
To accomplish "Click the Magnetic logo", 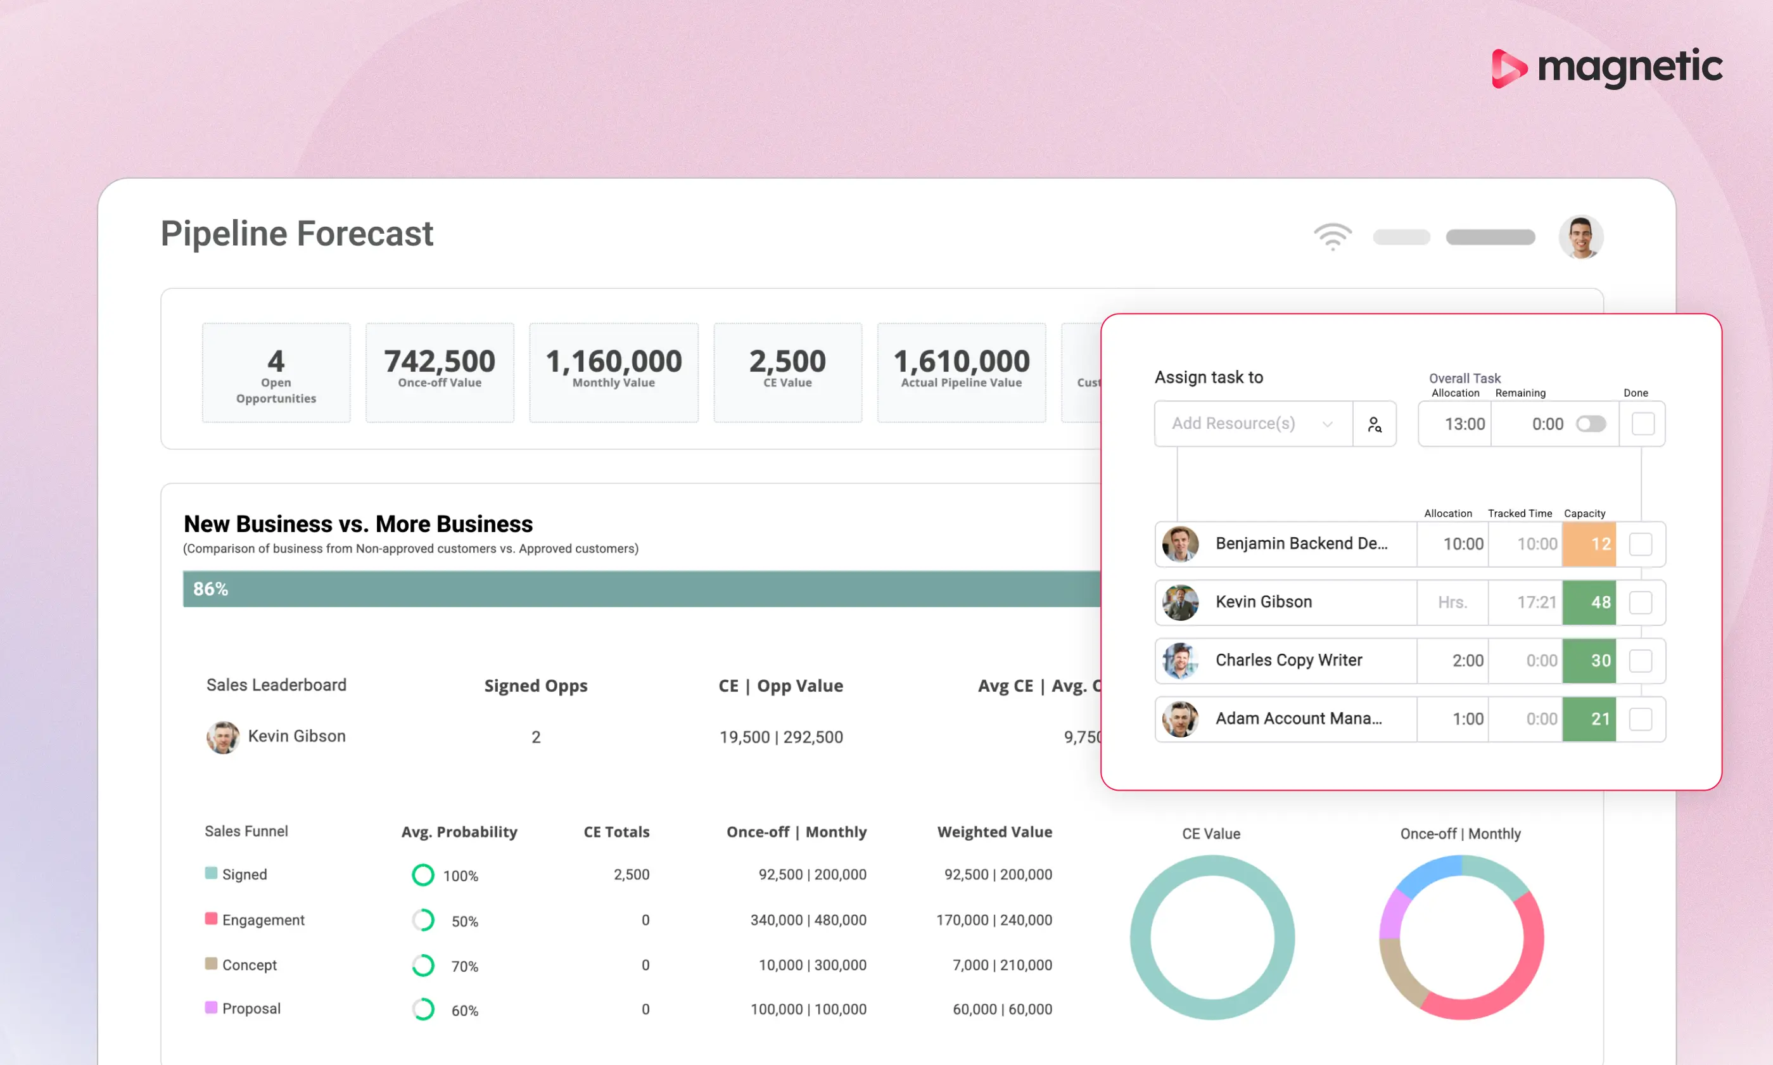I will tap(1606, 68).
